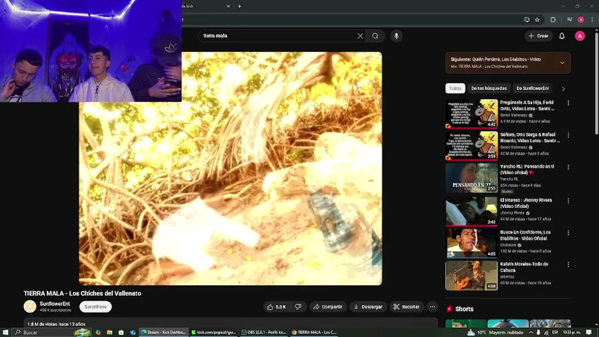Open options for Pregúntele A Su Hija video
The width and height of the screenshot is (599, 337).
click(568, 103)
